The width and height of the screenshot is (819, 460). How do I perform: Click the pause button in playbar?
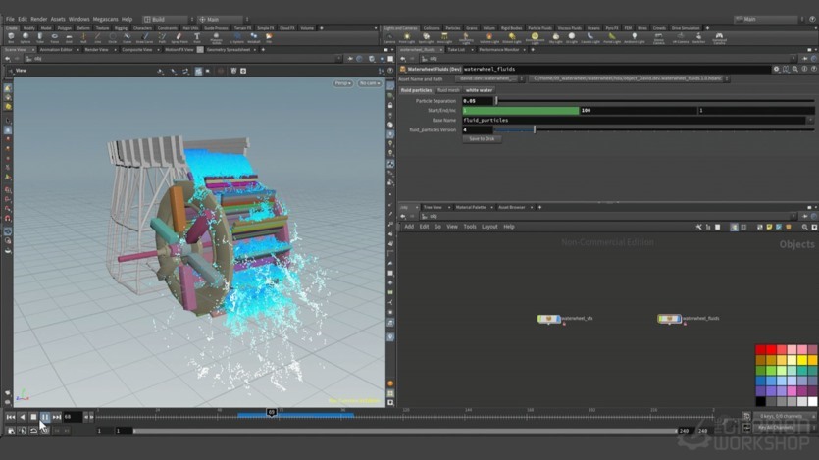45,417
